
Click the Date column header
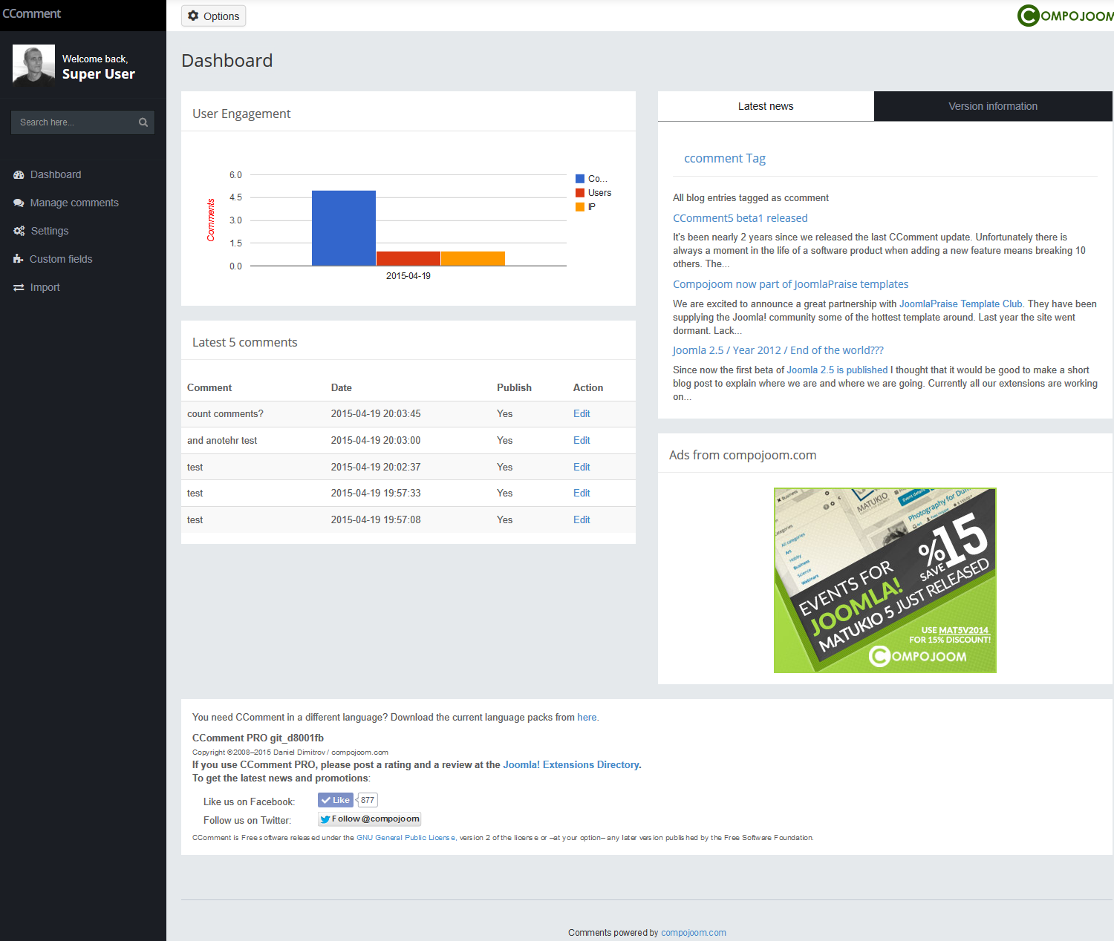coord(342,388)
